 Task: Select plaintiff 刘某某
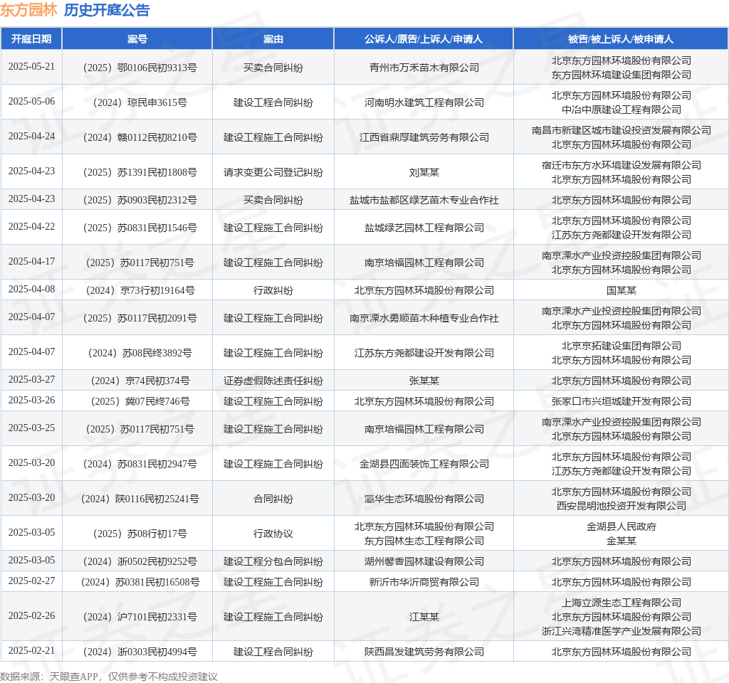tap(424, 172)
